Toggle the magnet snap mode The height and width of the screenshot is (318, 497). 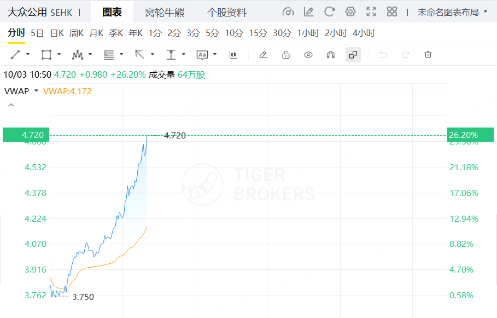(330, 55)
